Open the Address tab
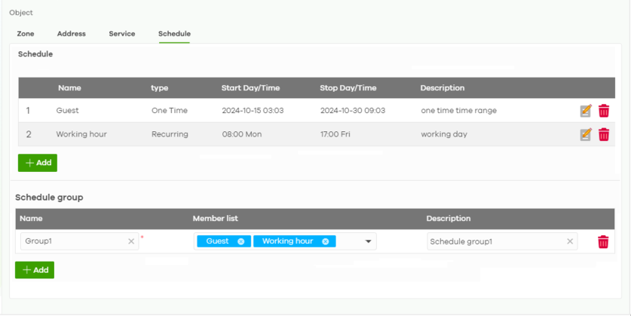Viewport: 631px width, 316px height. 72,34
